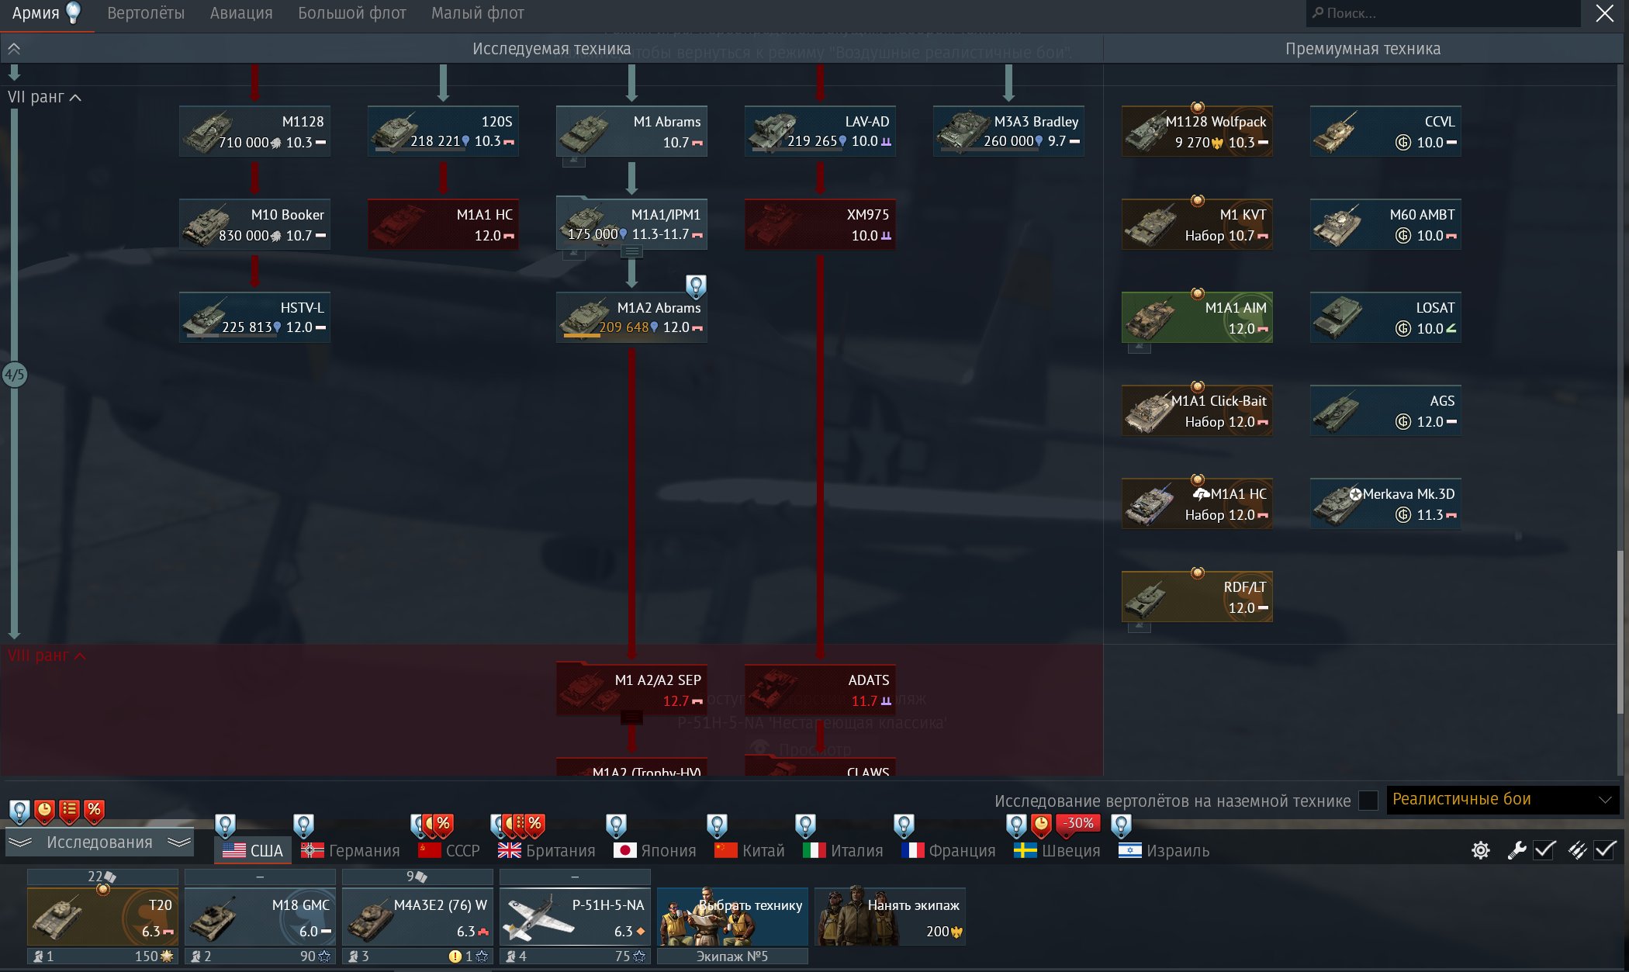Select the M10 Booker vehicle card
Viewport: 1629px width, 972px height.
(x=254, y=224)
